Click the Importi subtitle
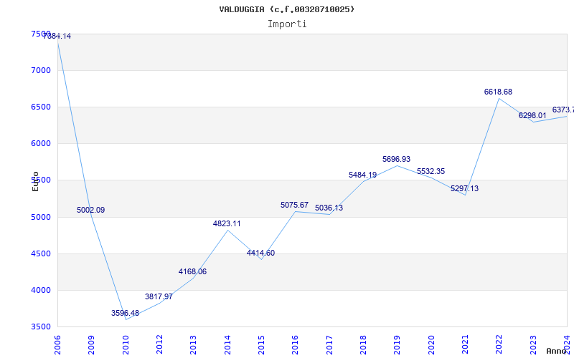 coord(287,24)
